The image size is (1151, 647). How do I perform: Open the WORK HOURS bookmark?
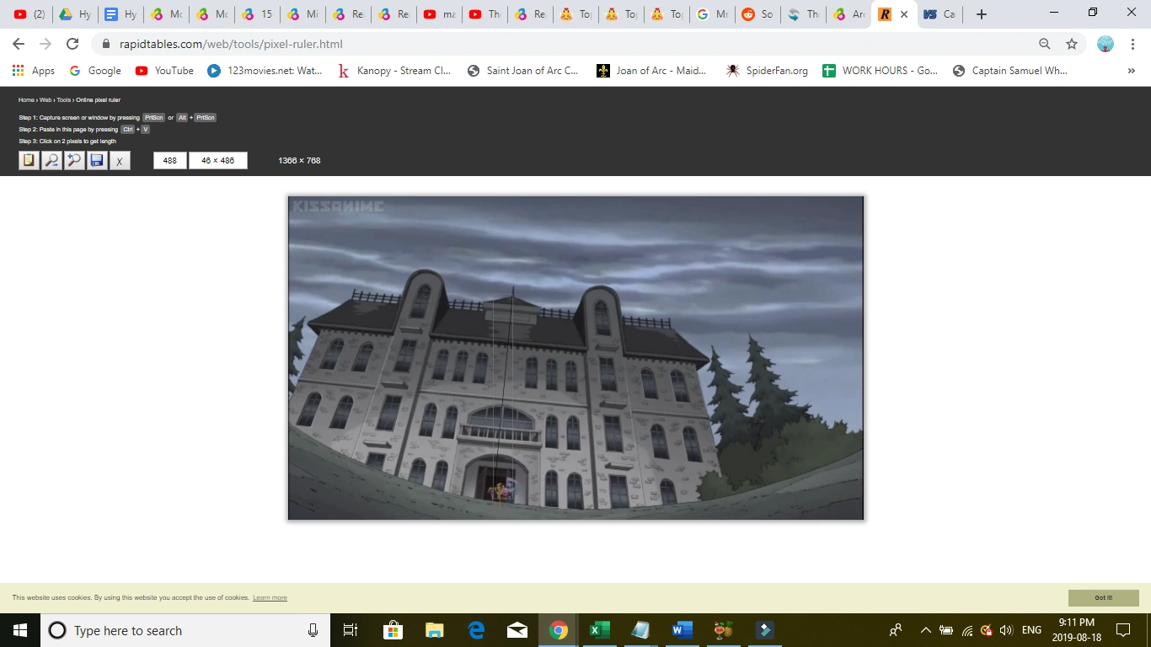[881, 71]
